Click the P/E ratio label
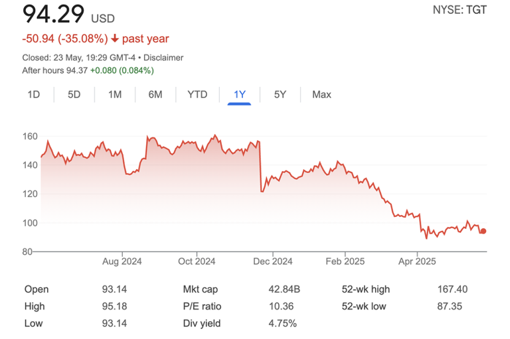510x339 pixels. (202, 306)
